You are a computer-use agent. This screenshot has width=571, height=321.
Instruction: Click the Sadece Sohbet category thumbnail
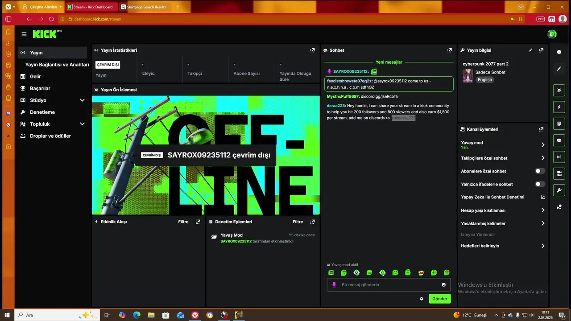tap(468, 76)
